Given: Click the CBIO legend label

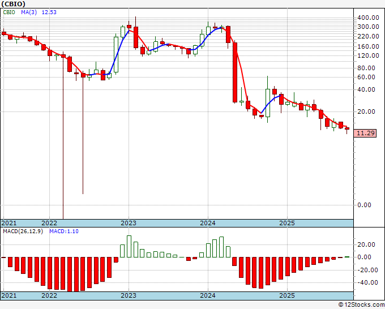Looking at the screenshot, I should click(x=9, y=12).
